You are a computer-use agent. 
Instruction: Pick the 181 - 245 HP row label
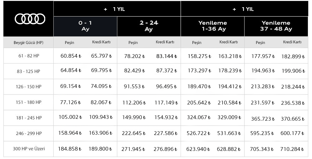point(28,118)
